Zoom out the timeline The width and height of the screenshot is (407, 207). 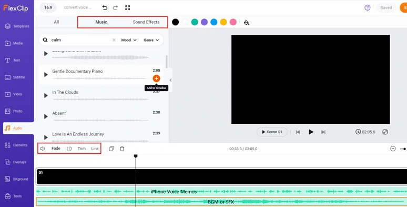click(393, 149)
